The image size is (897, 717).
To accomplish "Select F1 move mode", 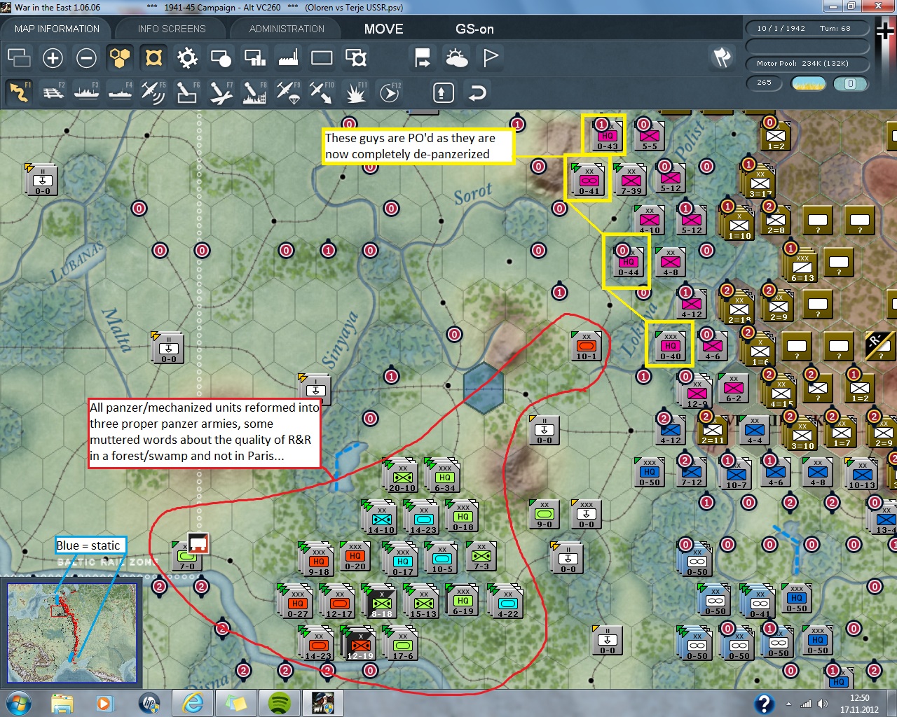I will (x=19, y=92).
